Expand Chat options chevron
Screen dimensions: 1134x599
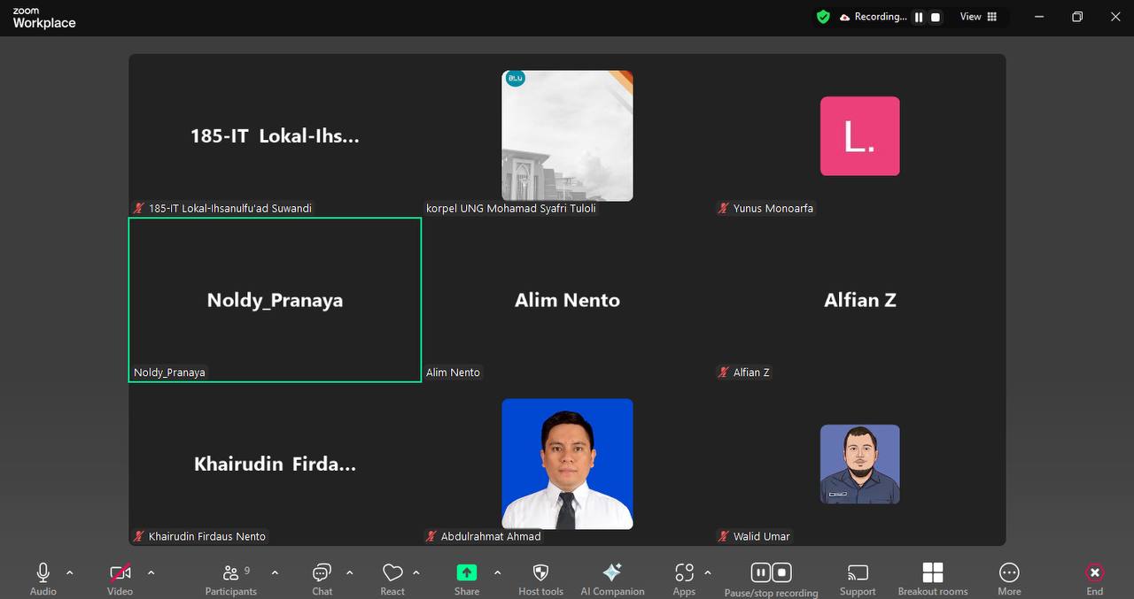350,572
